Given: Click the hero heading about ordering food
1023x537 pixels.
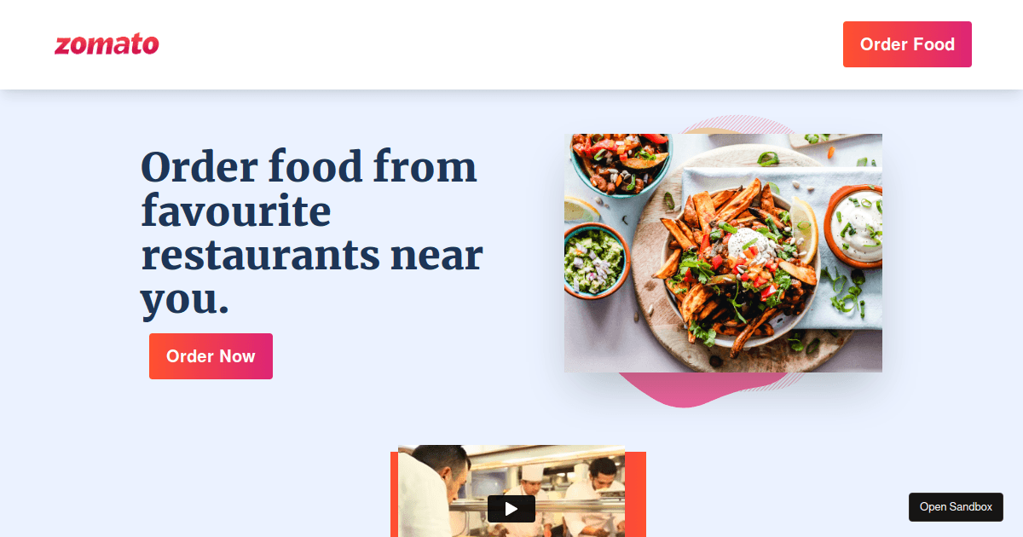Looking at the screenshot, I should (x=312, y=233).
